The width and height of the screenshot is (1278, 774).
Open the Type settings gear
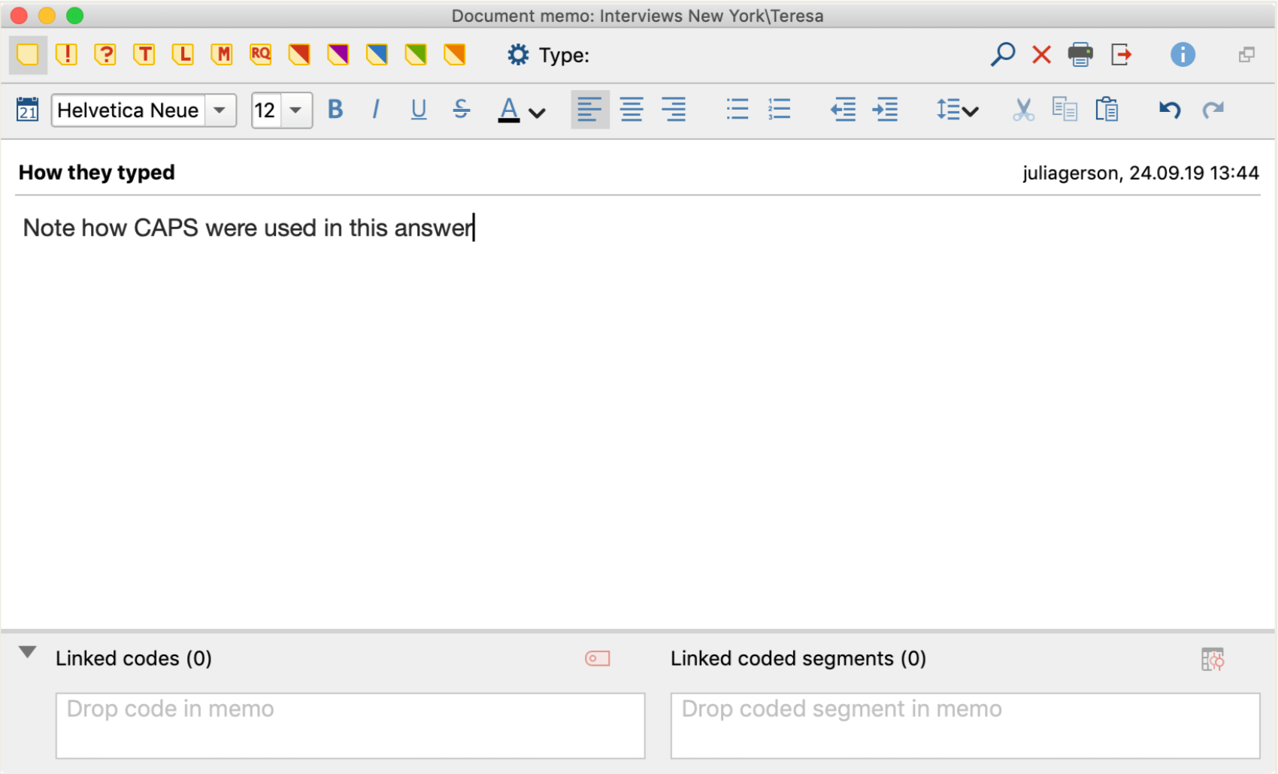518,55
